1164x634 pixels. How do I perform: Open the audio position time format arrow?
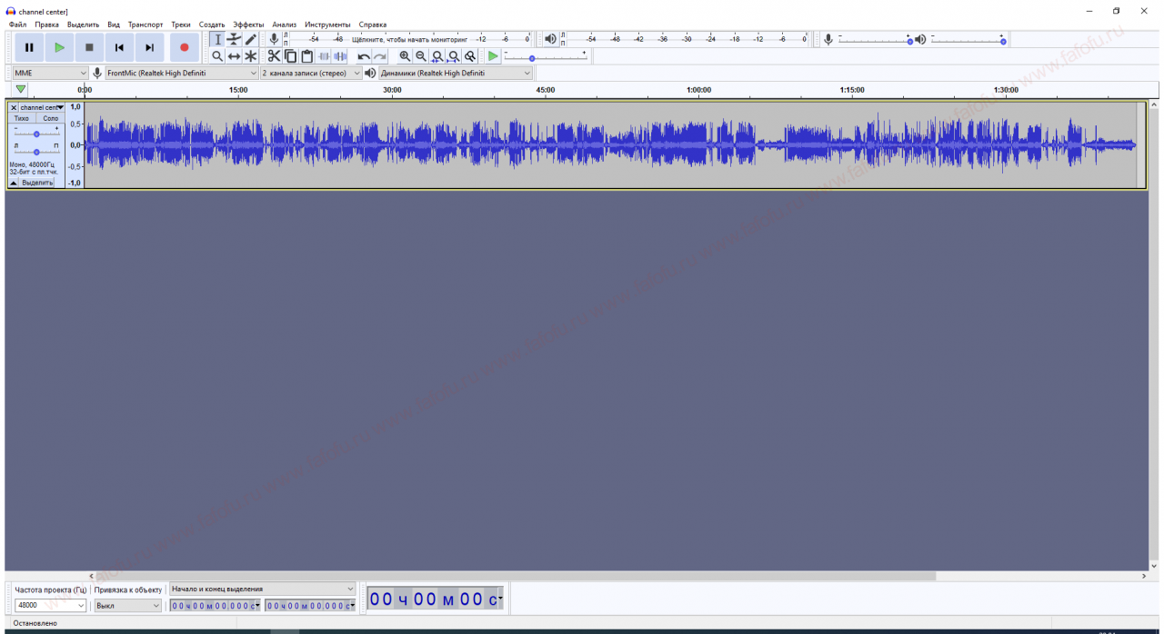(x=500, y=599)
